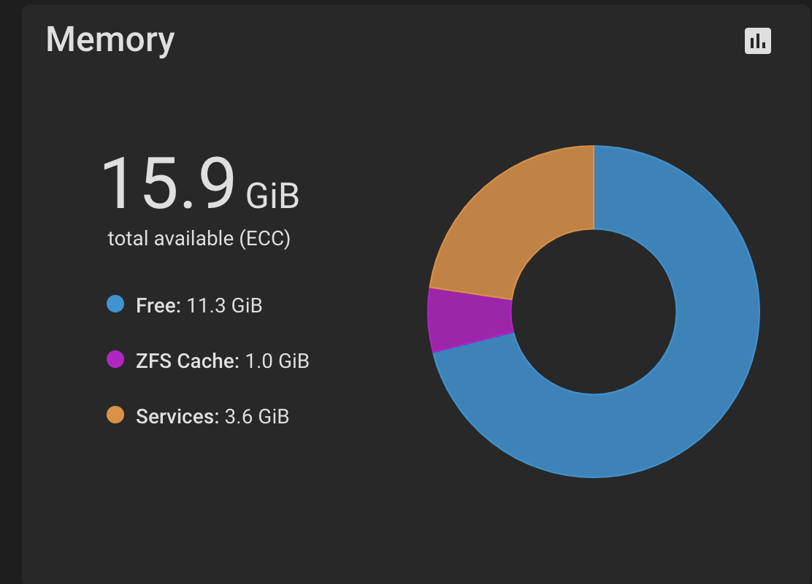
Task: Click the 1.0 GiB cache value
Action: click(277, 361)
